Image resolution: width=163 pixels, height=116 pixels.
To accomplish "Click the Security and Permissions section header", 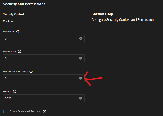I will coord(24,4).
